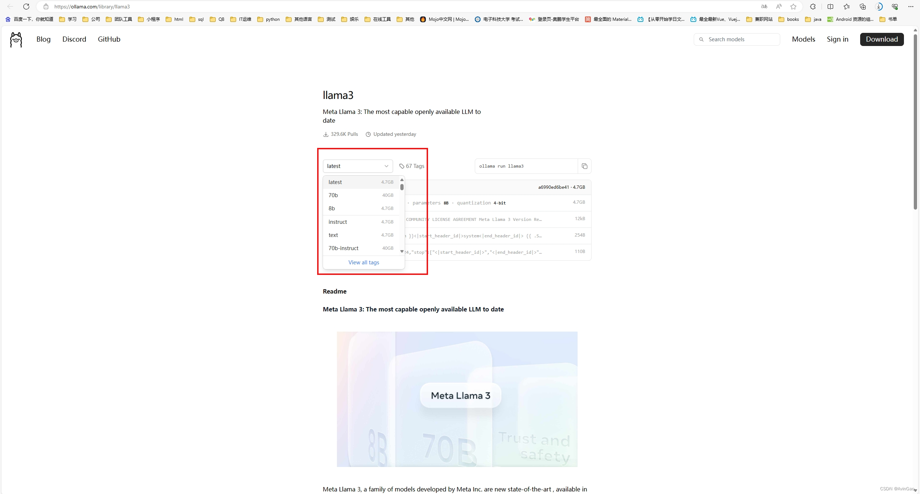The height and width of the screenshot is (494, 920).
Task: Click the 67 Tags link
Action: click(x=412, y=166)
